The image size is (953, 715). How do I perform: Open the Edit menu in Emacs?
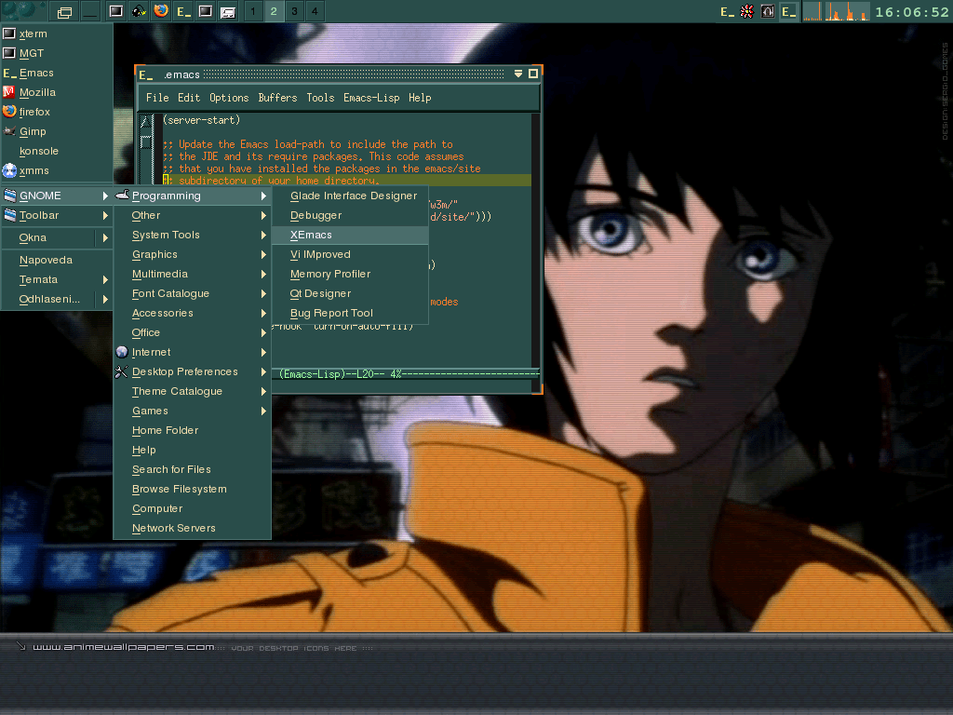point(188,97)
